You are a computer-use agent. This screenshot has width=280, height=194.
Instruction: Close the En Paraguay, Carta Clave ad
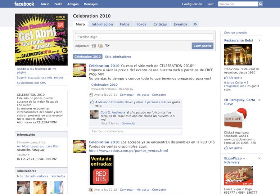(259, 100)
